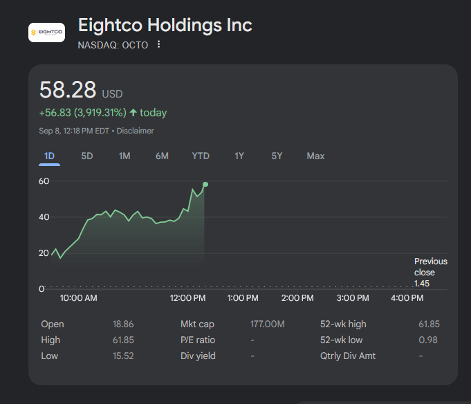Click the 4:00 PM axis label
471x404 pixels.
coord(407,298)
